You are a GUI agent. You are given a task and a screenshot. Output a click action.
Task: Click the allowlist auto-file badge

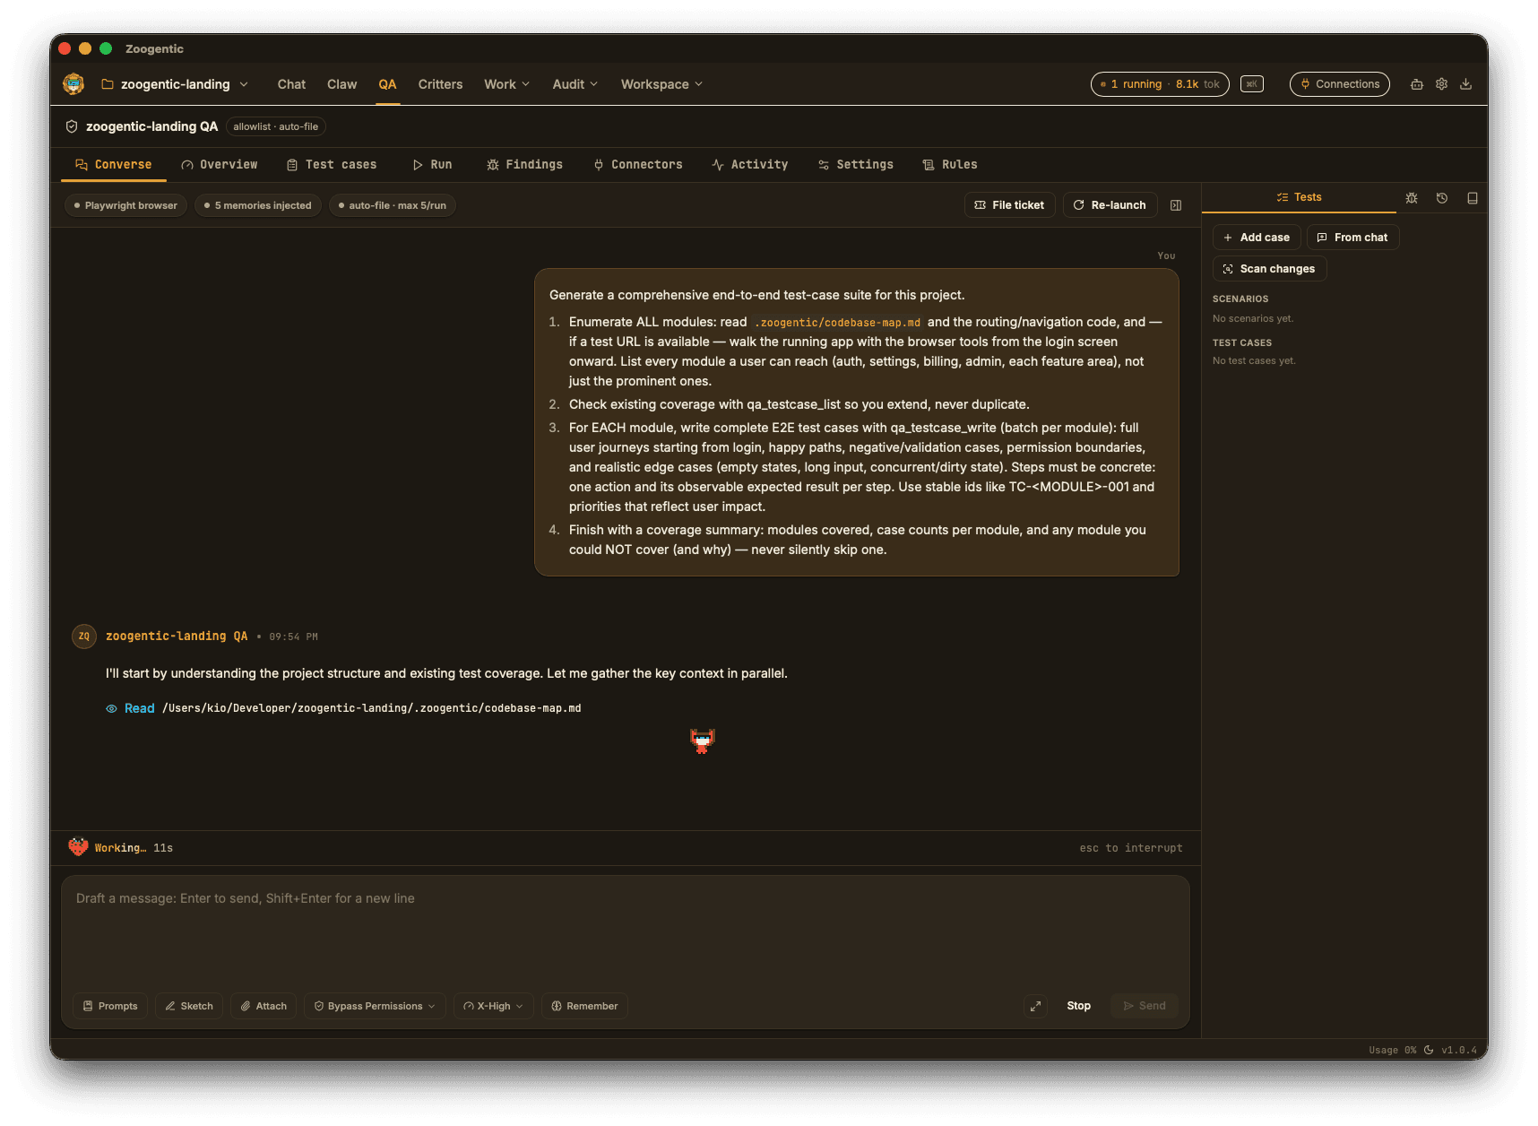pos(276,126)
